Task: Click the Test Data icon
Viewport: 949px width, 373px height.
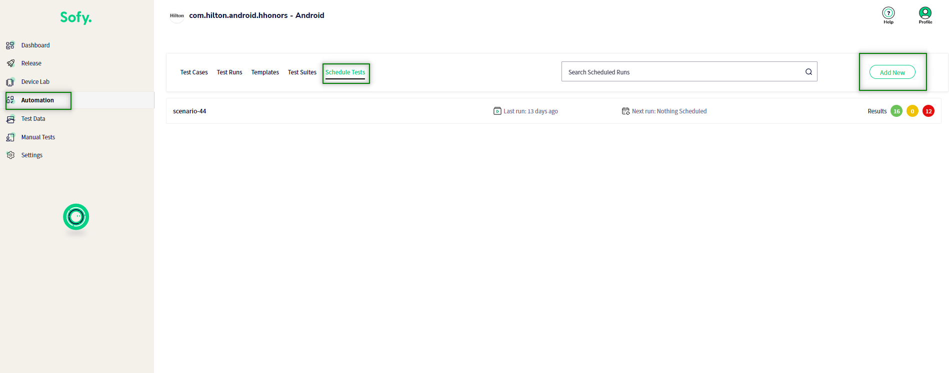Action: (10, 119)
